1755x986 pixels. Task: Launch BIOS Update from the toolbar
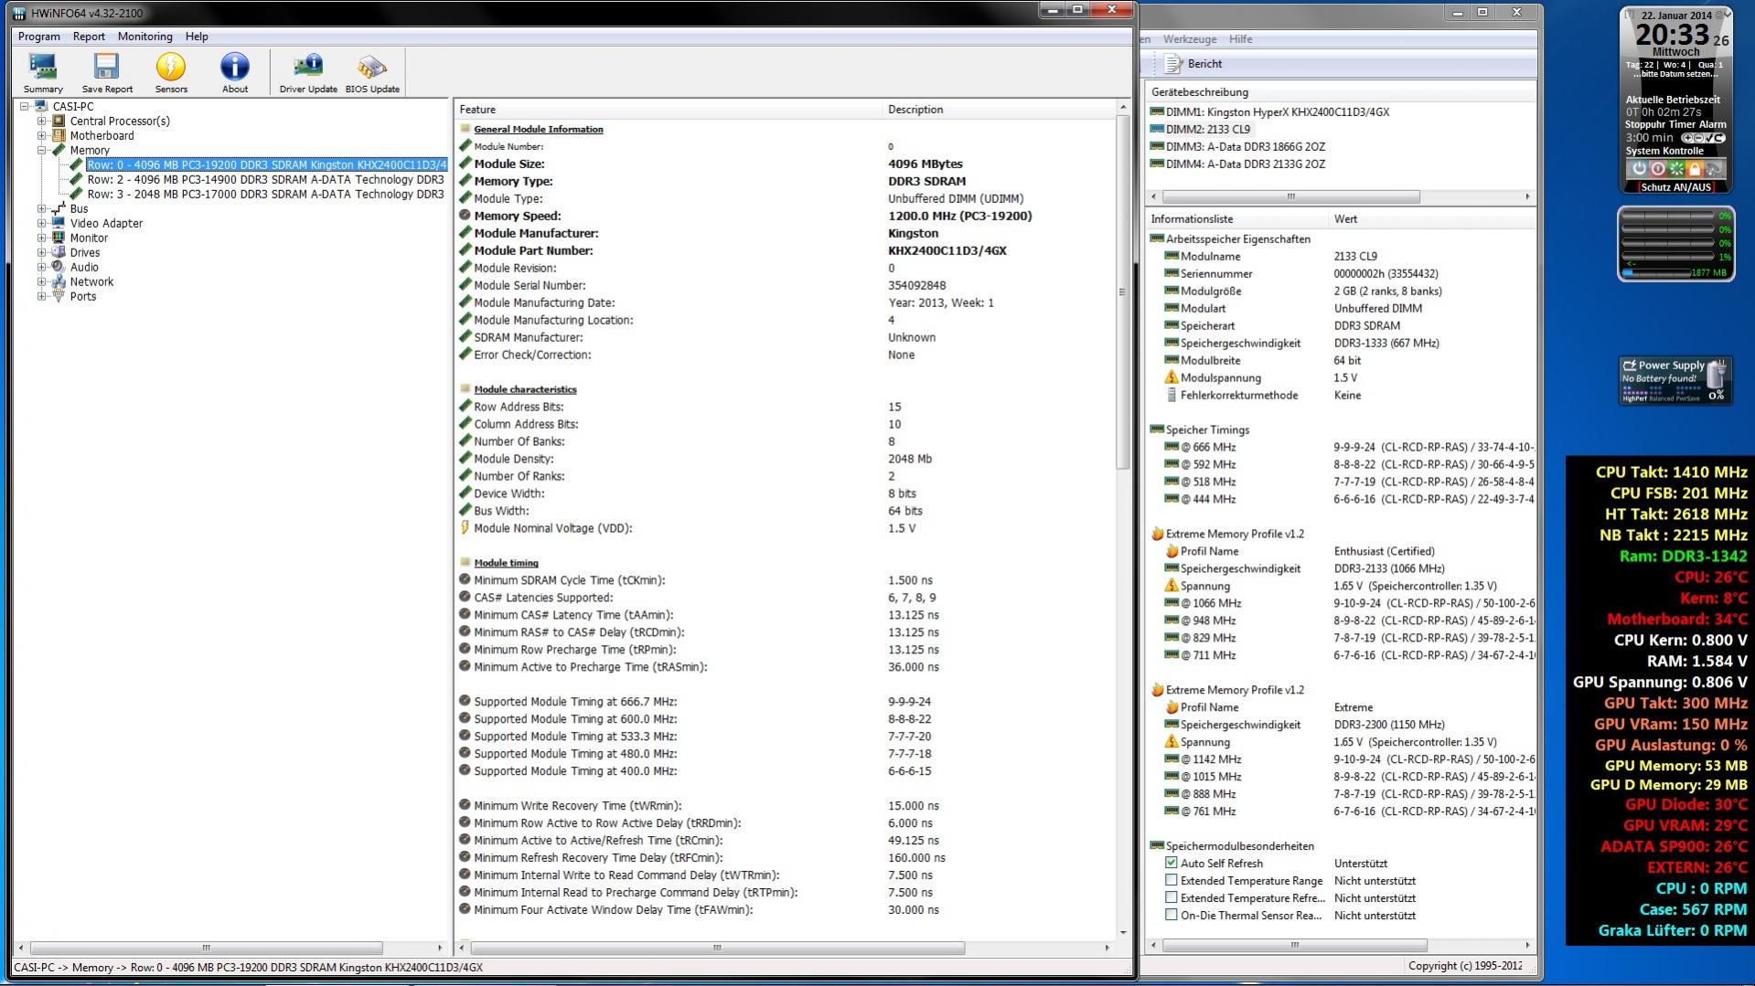pyautogui.click(x=372, y=72)
